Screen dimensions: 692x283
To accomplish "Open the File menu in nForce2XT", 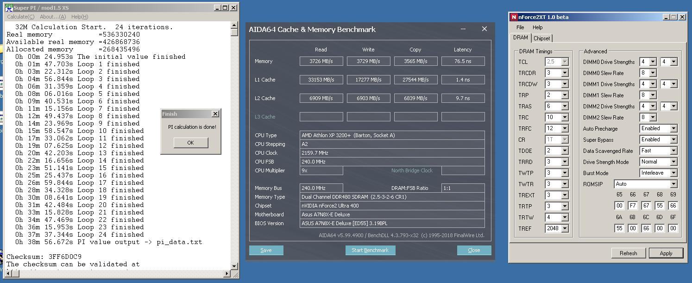I will click(520, 27).
